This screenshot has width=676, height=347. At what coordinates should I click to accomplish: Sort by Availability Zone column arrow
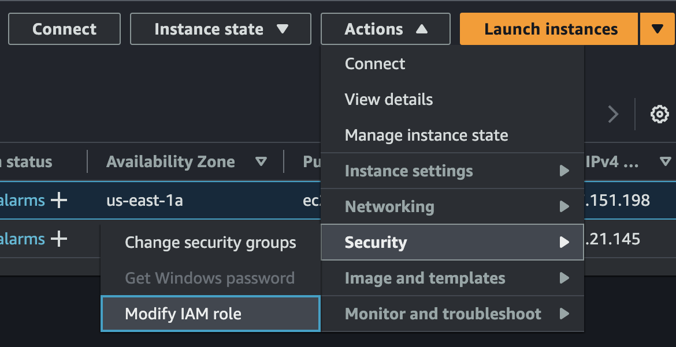pos(261,162)
